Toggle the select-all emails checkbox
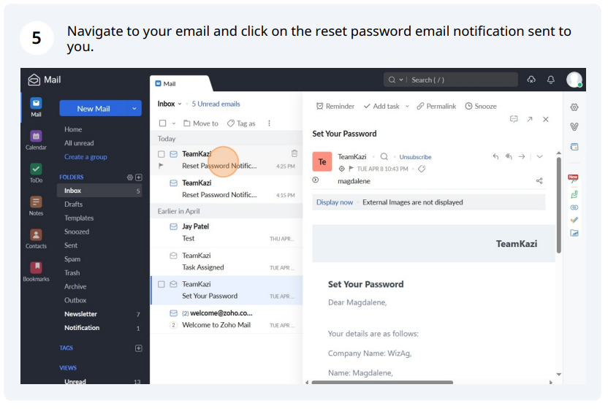Image resolution: width=608 pixels, height=417 pixels. [163, 123]
